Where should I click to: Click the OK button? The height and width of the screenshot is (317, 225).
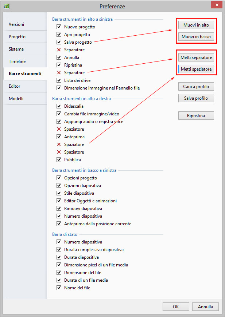pos(176,306)
